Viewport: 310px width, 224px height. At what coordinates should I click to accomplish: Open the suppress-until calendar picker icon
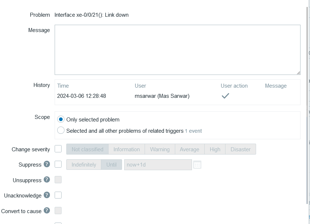197,165
